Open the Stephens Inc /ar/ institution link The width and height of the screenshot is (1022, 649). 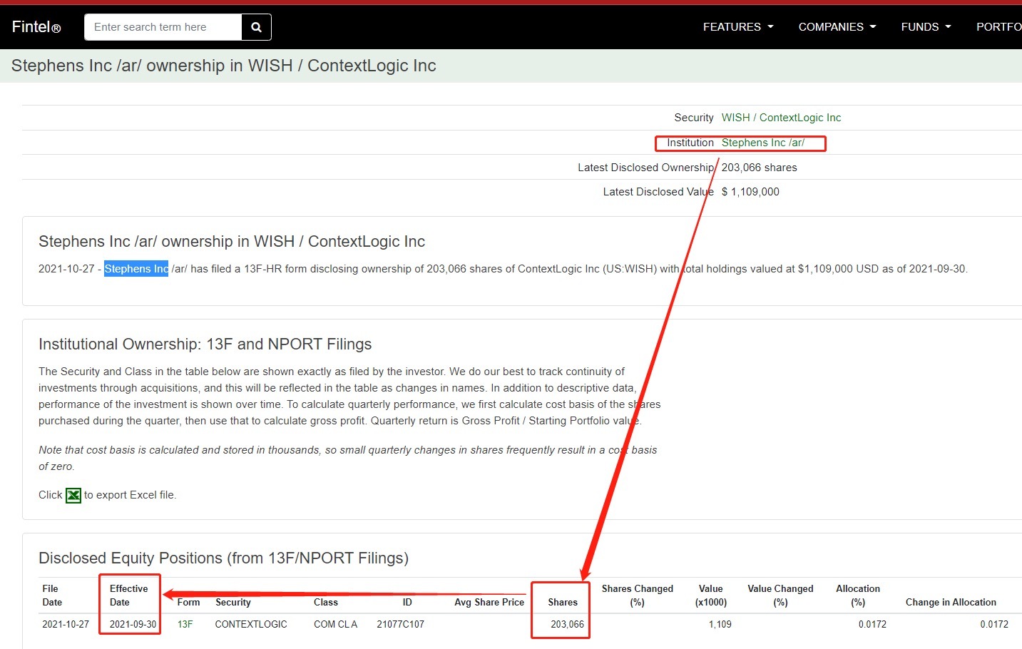pos(763,143)
